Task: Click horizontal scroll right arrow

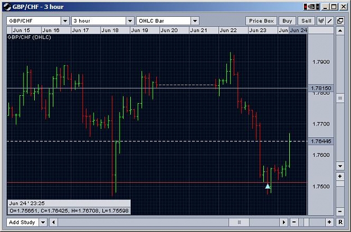Action: [x=284, y=222]
